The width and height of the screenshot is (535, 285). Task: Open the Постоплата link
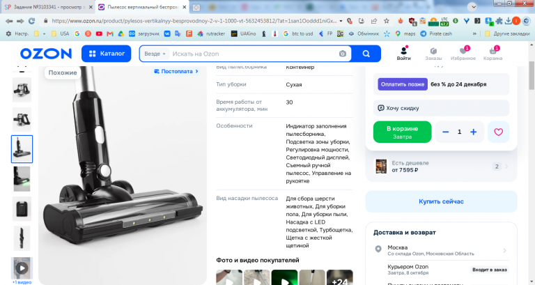176,71
